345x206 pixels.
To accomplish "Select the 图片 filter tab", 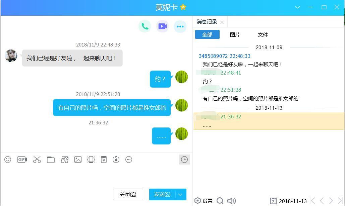I will click(x=235, y=35).
